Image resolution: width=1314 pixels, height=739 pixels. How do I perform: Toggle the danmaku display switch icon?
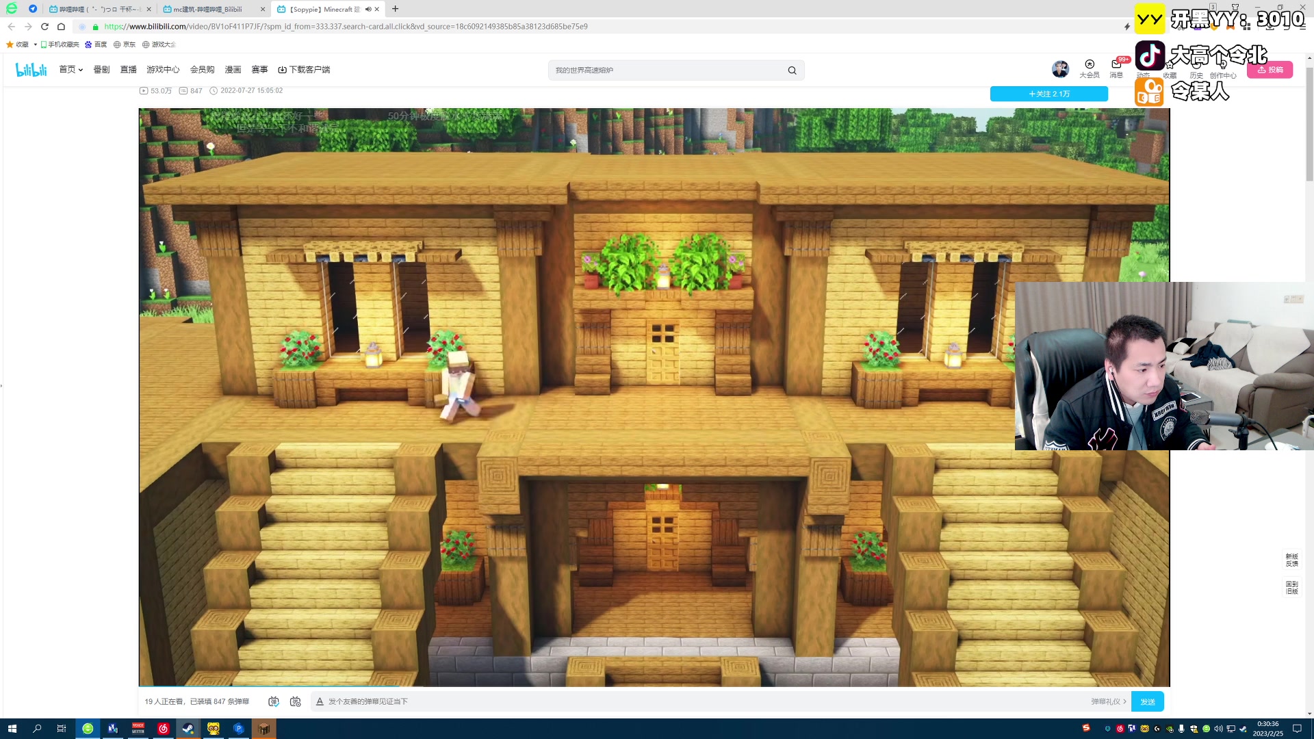tap(274, 702)
